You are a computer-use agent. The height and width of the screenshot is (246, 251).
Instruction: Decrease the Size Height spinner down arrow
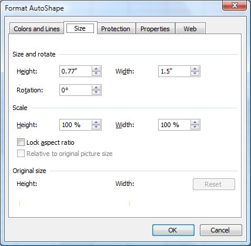tap(96, 74)
